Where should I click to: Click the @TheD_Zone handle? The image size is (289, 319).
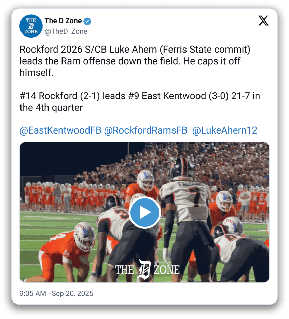(66, 31)
